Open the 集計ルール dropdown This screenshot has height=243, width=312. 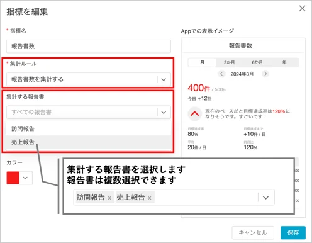89,79
